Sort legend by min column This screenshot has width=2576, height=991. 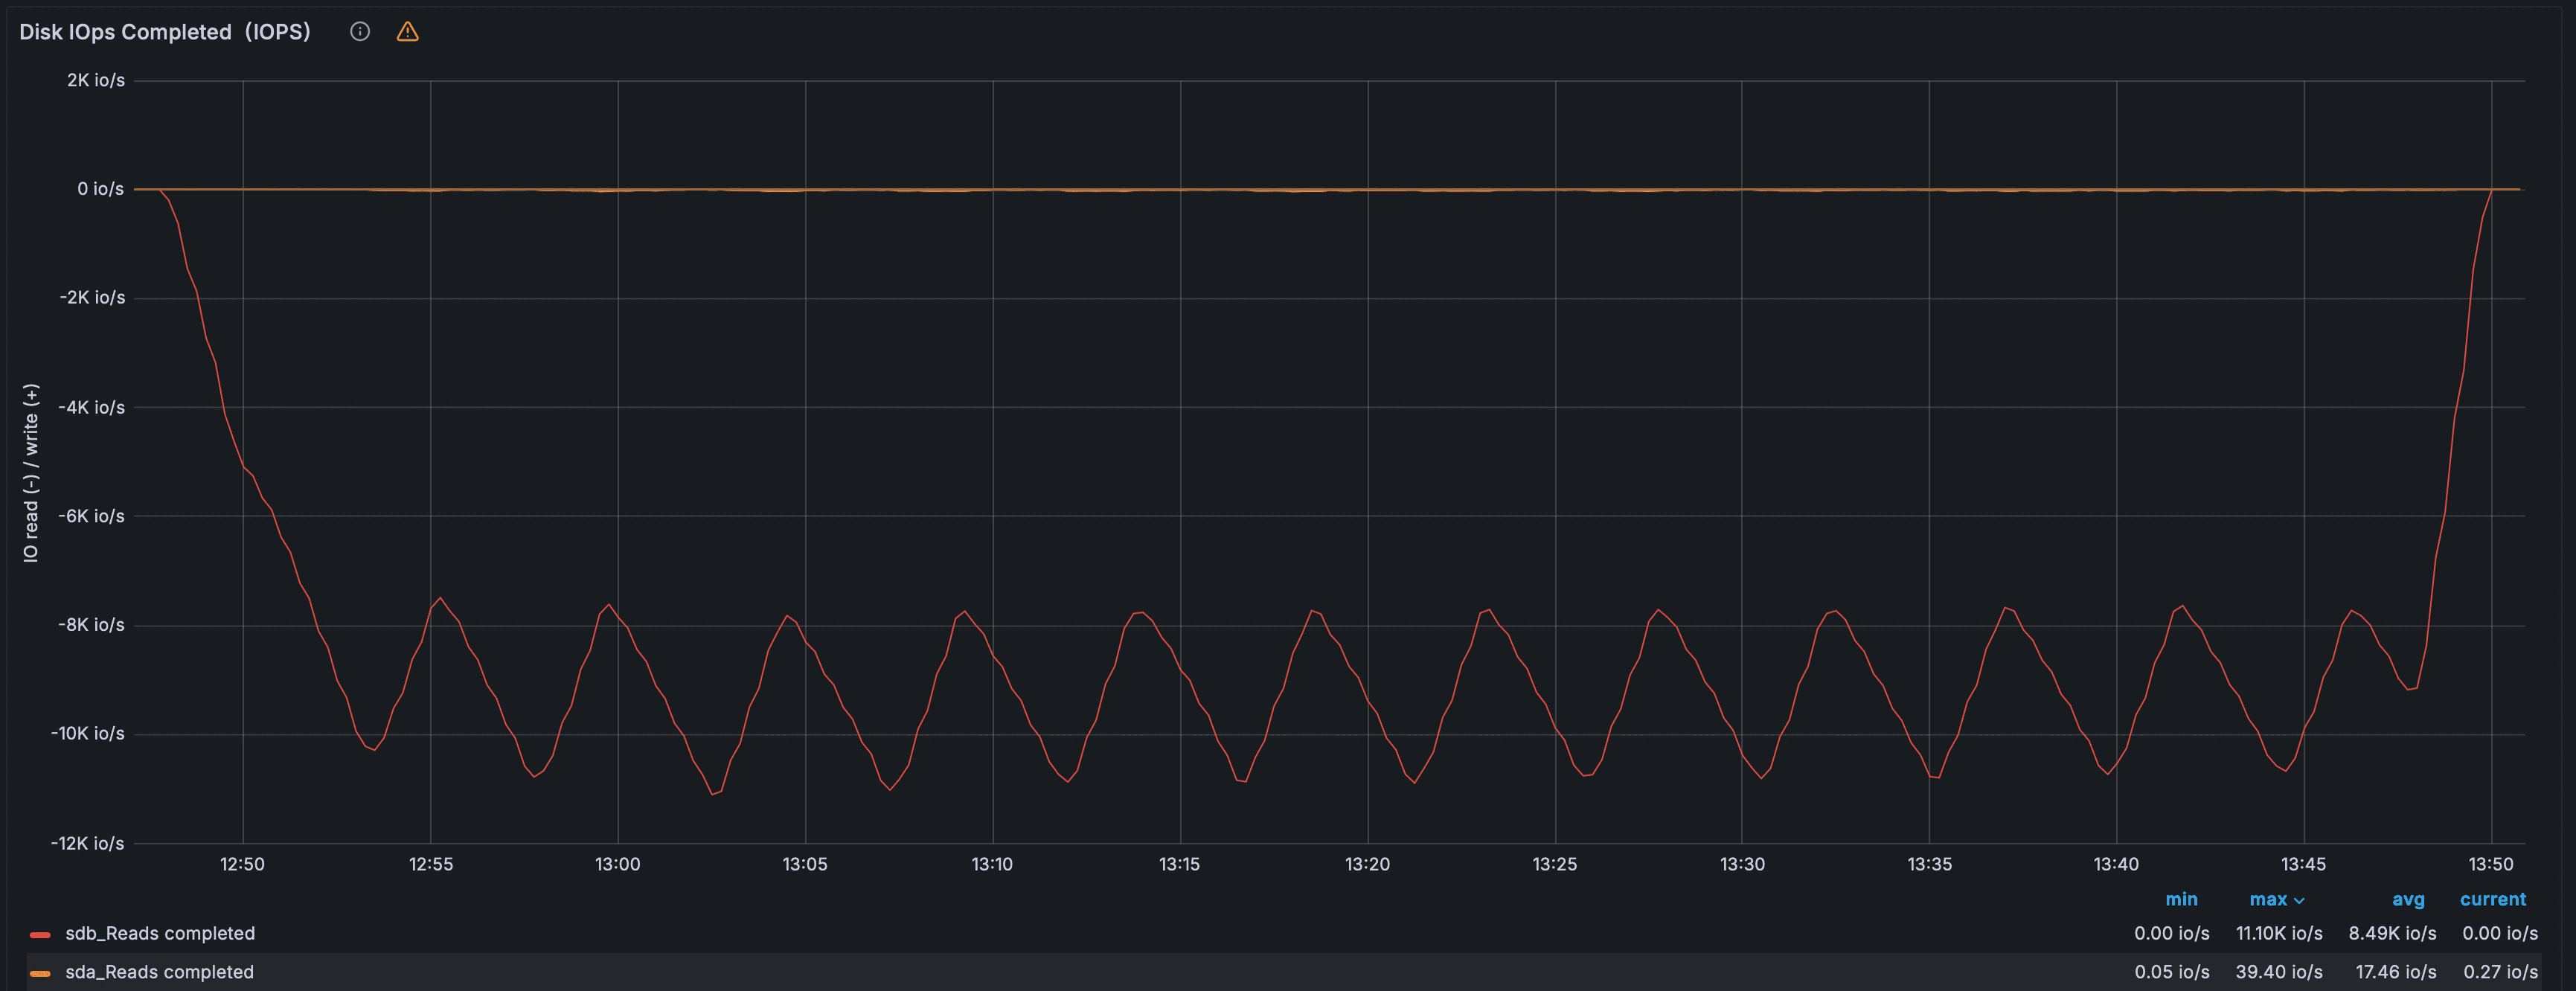tap(2181, 899)
